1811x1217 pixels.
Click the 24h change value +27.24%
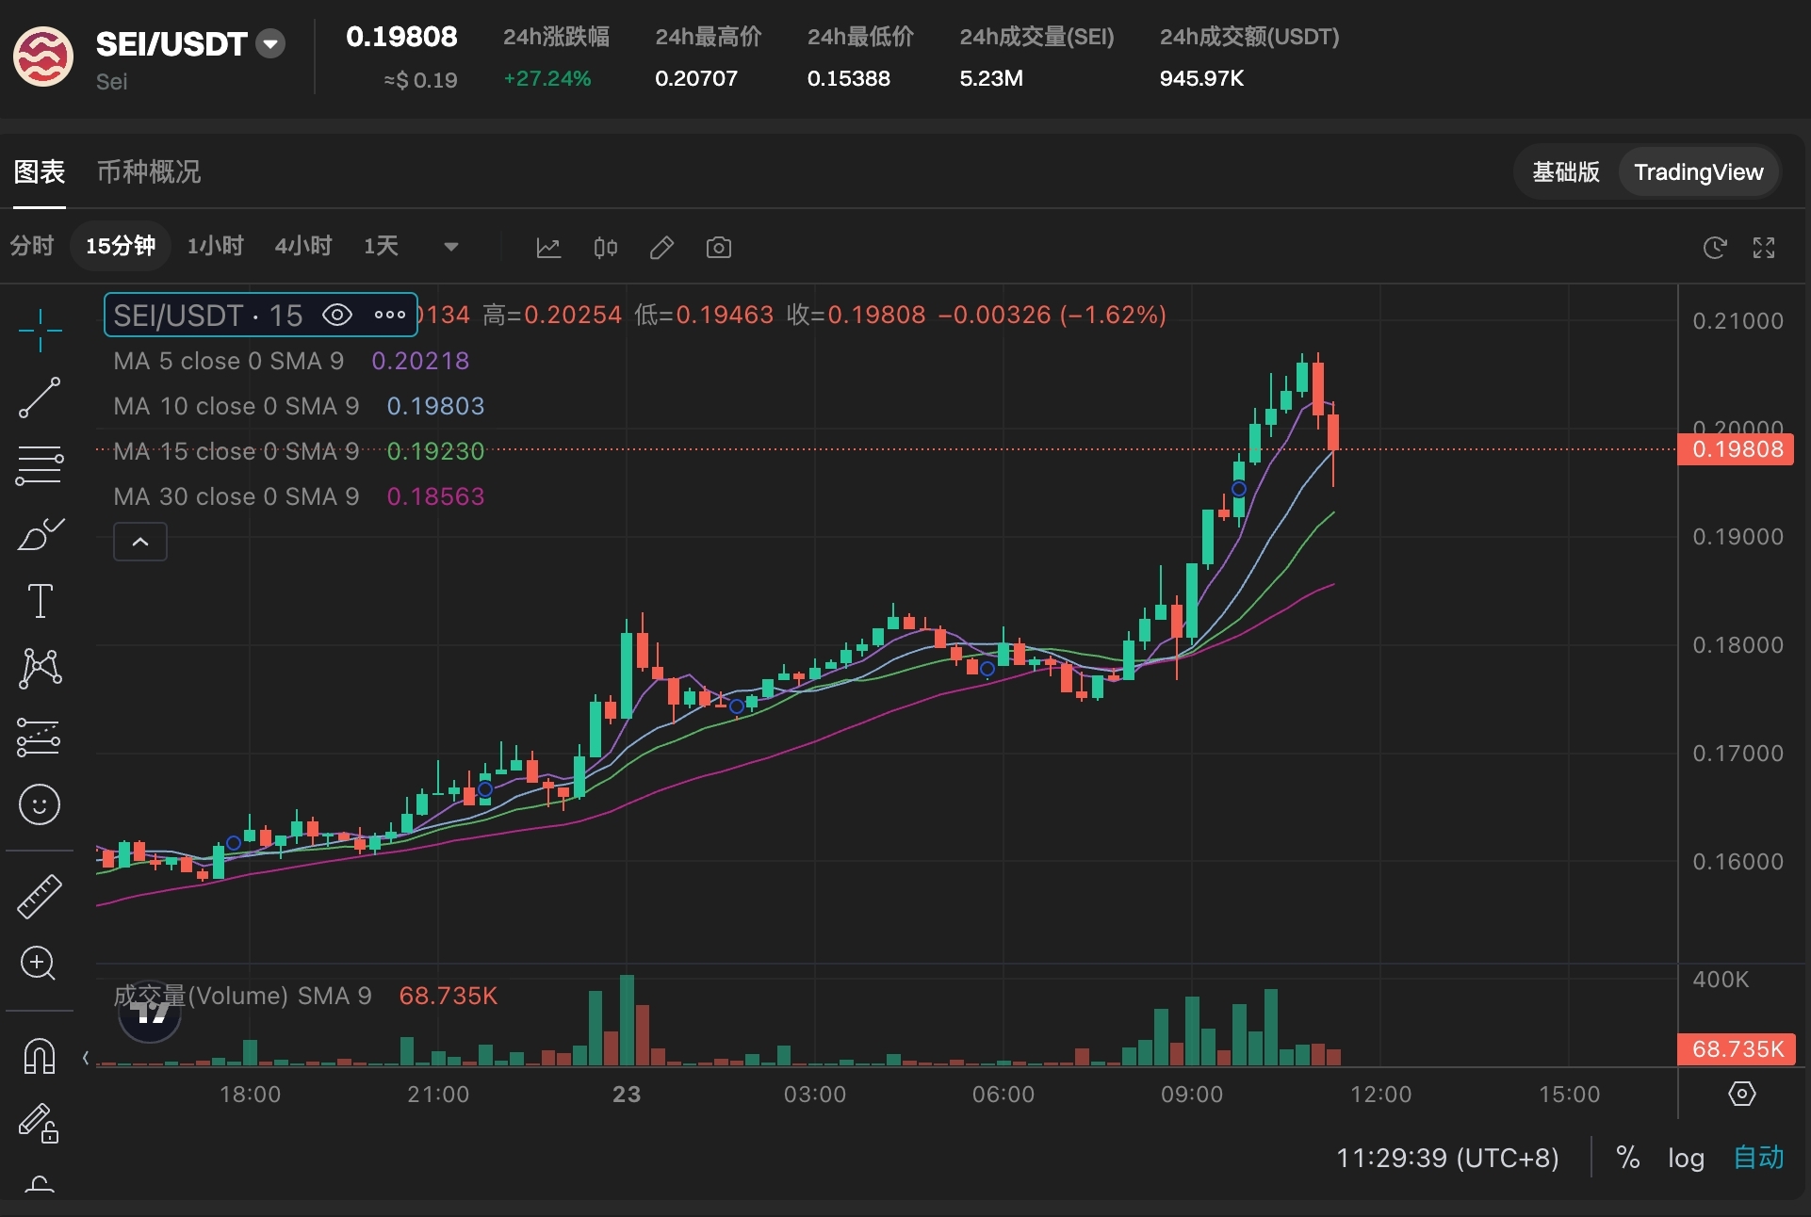(x=547, y=78)
